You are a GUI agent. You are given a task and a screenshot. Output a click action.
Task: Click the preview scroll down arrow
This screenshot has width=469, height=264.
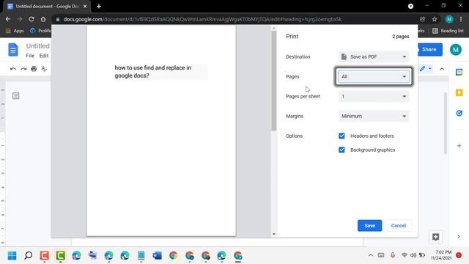[274, 234]
